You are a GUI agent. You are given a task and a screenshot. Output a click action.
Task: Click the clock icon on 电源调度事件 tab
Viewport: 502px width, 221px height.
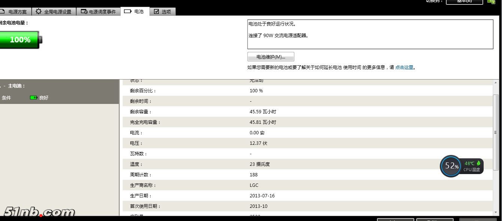coord(84,12)
